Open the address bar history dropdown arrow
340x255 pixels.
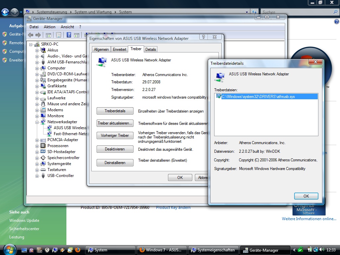[247, 12]
